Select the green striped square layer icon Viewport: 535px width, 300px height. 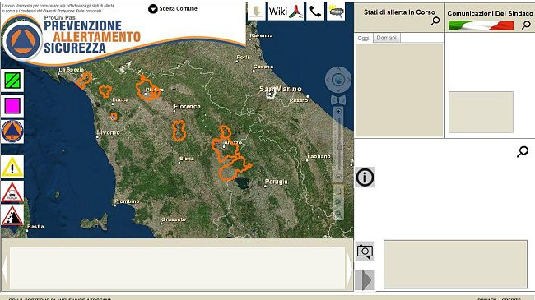[12, 81]
